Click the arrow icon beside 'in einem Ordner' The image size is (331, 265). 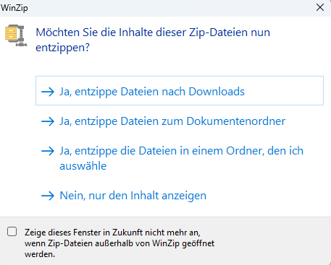click(x=48, y=151)
